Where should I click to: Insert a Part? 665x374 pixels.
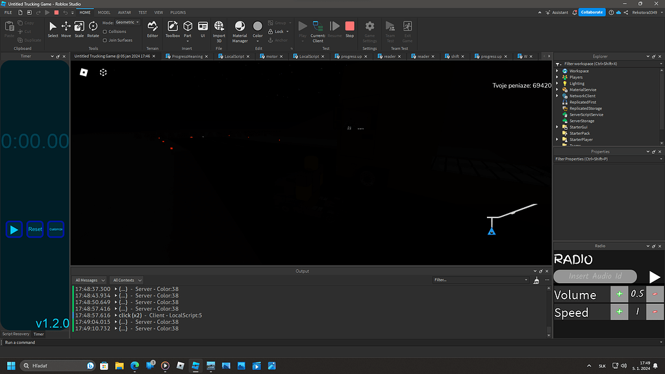click(188, 29)
